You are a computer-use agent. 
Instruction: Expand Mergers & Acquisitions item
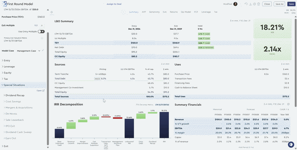point(18,108)
